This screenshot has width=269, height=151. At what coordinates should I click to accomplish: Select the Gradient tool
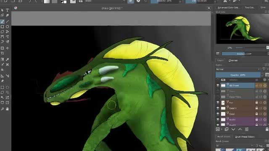pyautogui.click(x=2, y=60)
